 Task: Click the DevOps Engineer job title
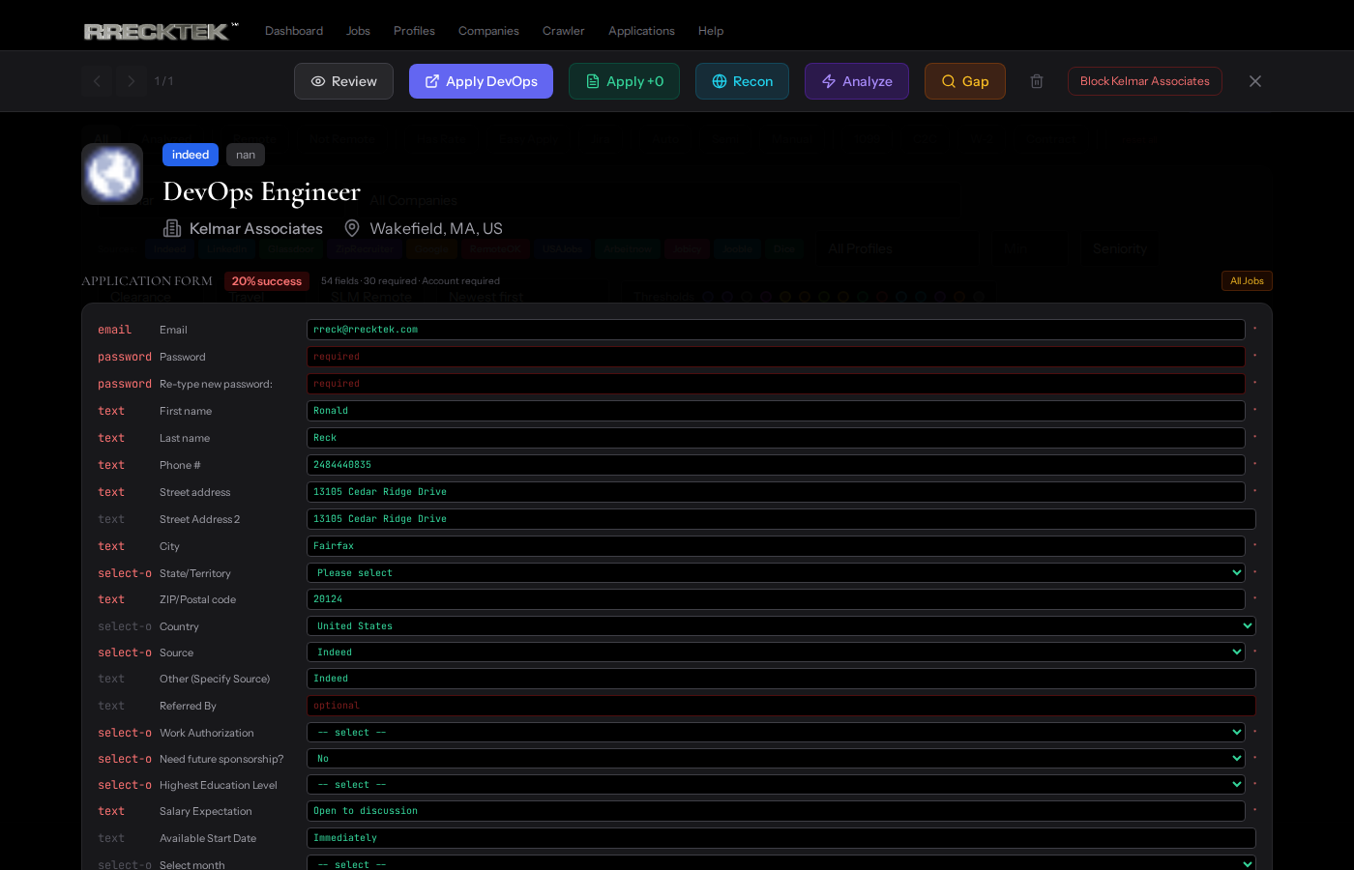(x=261, y=191)
